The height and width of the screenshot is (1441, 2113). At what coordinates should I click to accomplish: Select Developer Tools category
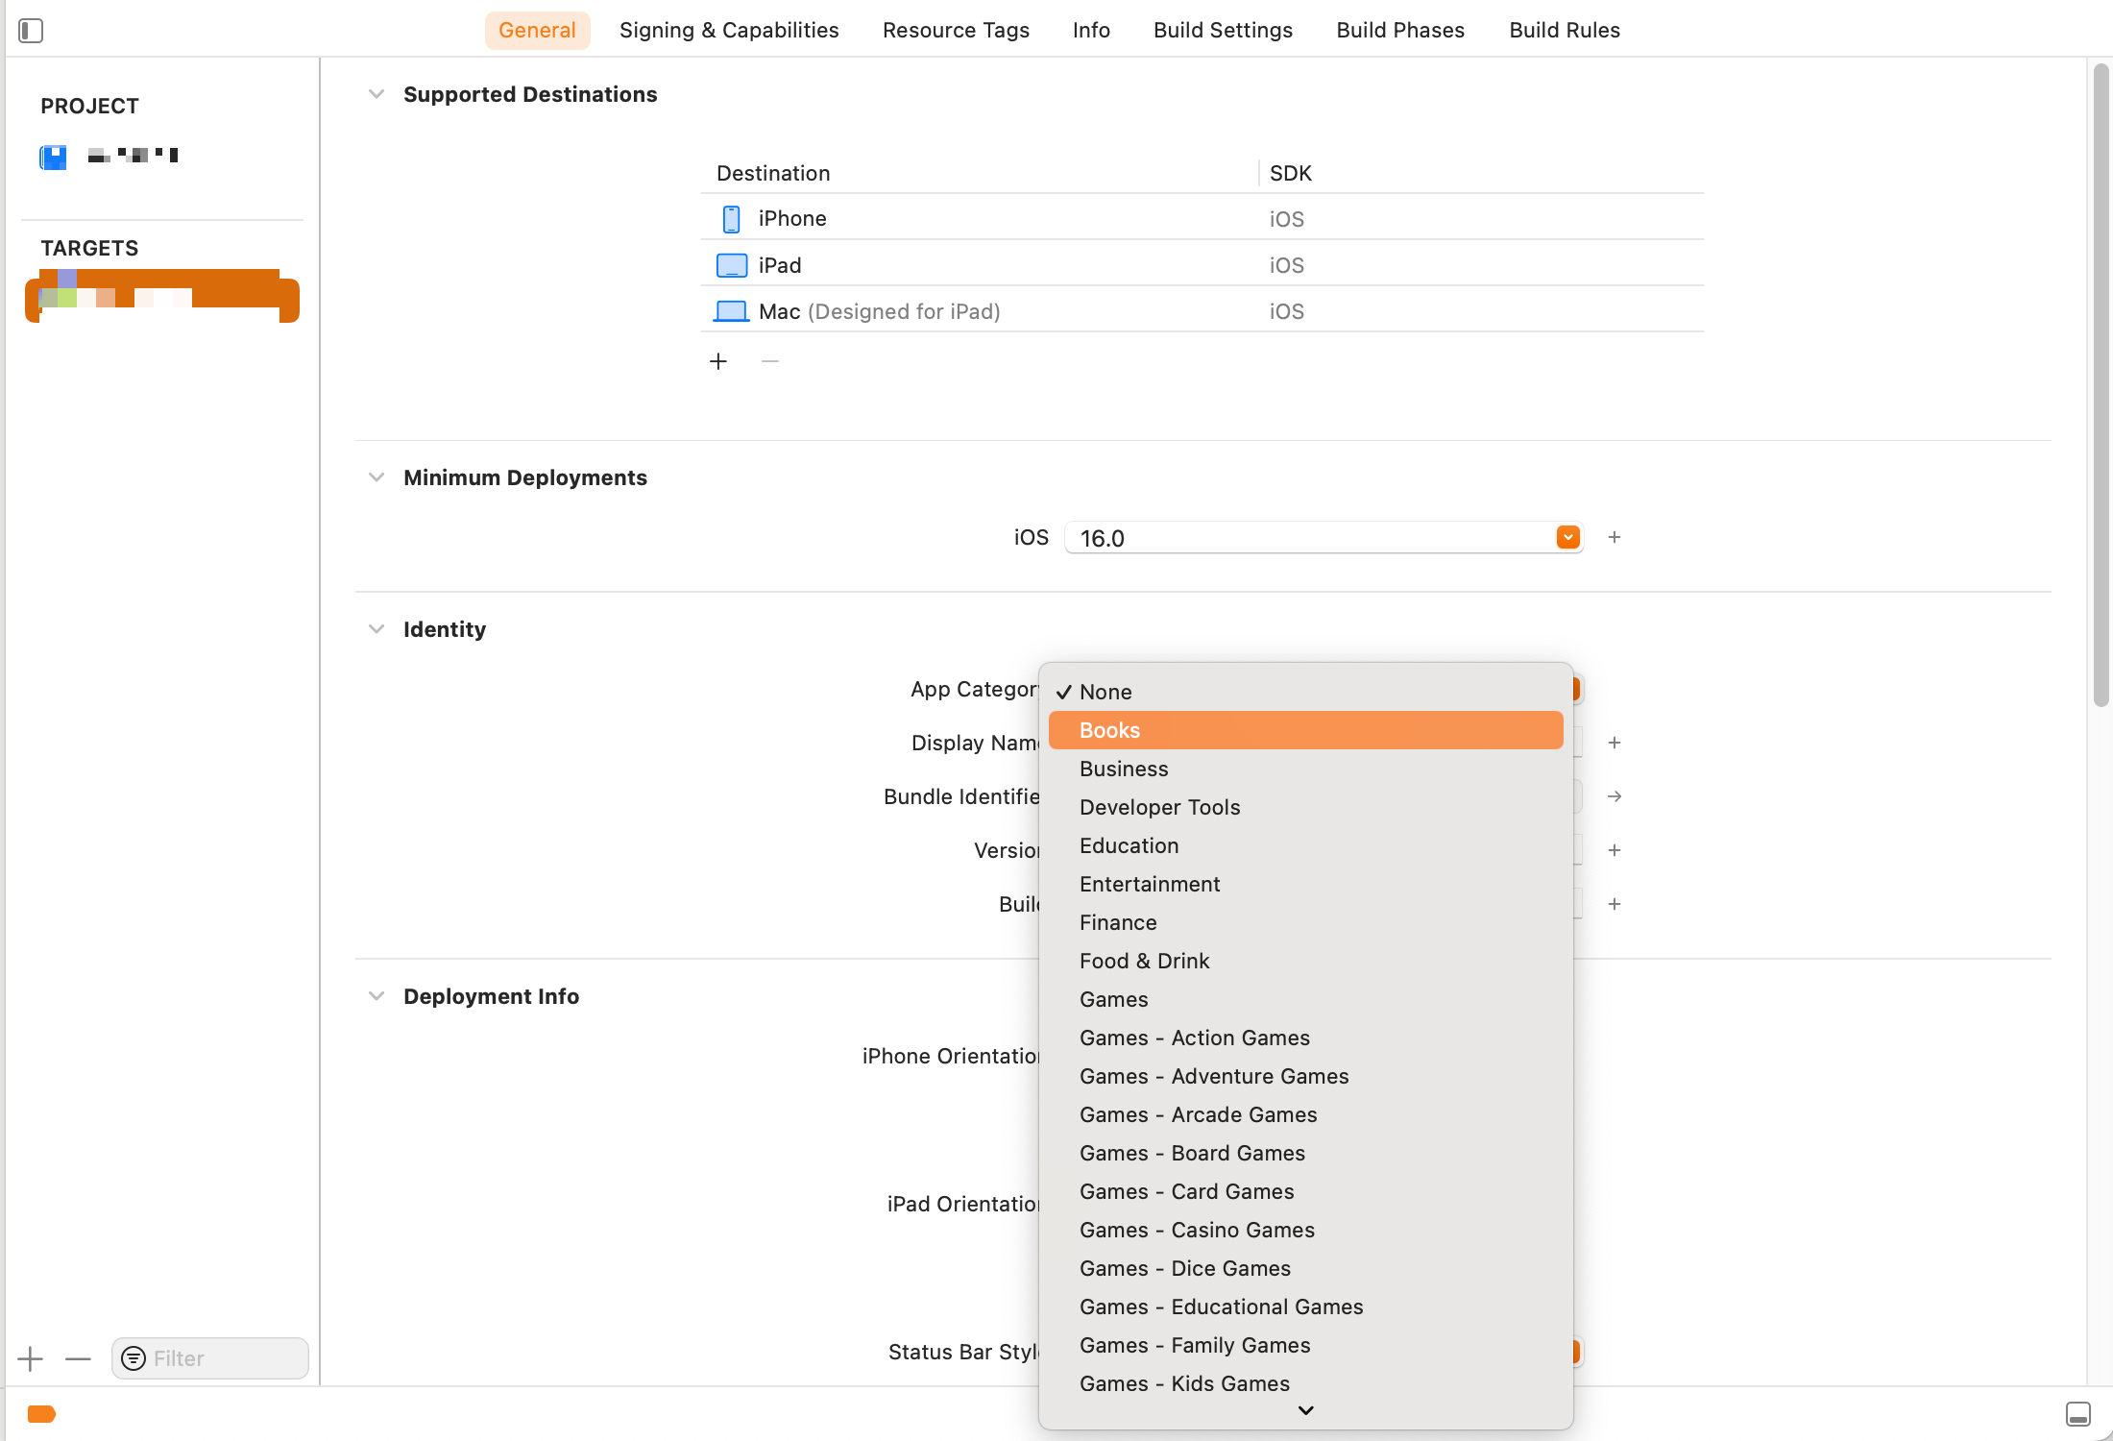1159,807
